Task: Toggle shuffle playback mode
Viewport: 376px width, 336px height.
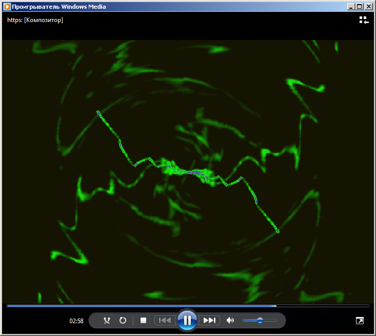Action: click(107, 321)
